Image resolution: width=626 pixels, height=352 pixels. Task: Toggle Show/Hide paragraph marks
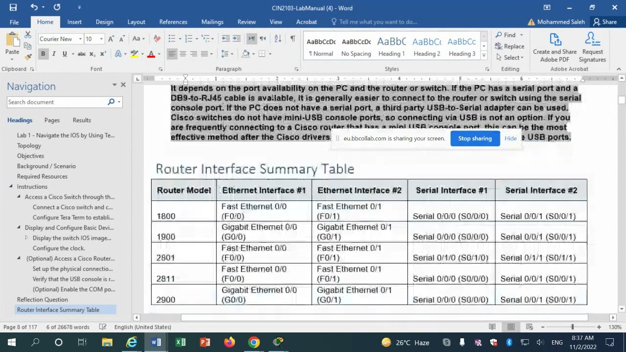(x=292, y=39)
